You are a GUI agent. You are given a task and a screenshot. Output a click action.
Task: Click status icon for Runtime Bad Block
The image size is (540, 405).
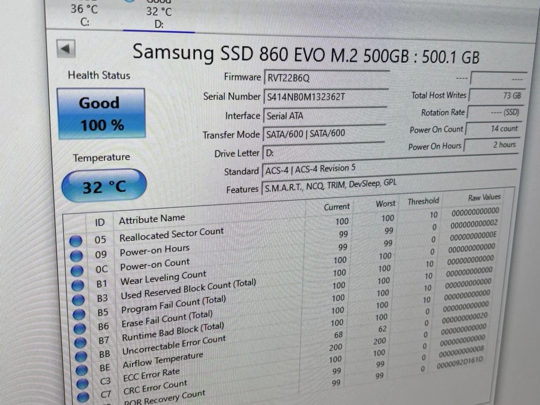(x=80, y=343)
